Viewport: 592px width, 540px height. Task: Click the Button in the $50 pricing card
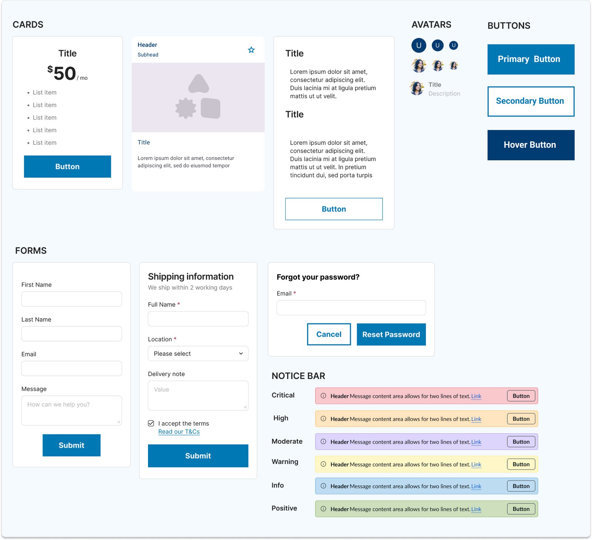(x=67, y=167)
